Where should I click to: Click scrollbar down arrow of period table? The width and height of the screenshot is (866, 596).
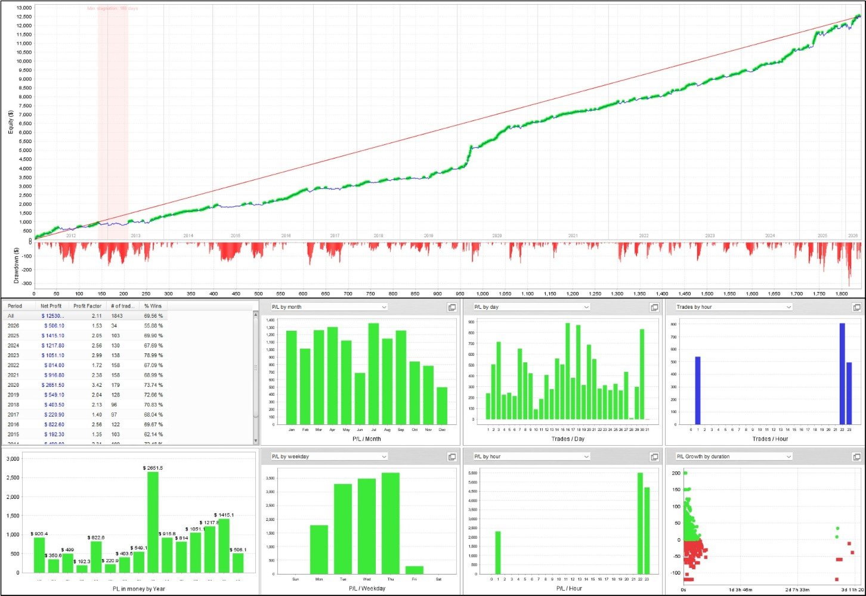pyautogui.click(x=256, y=441)
